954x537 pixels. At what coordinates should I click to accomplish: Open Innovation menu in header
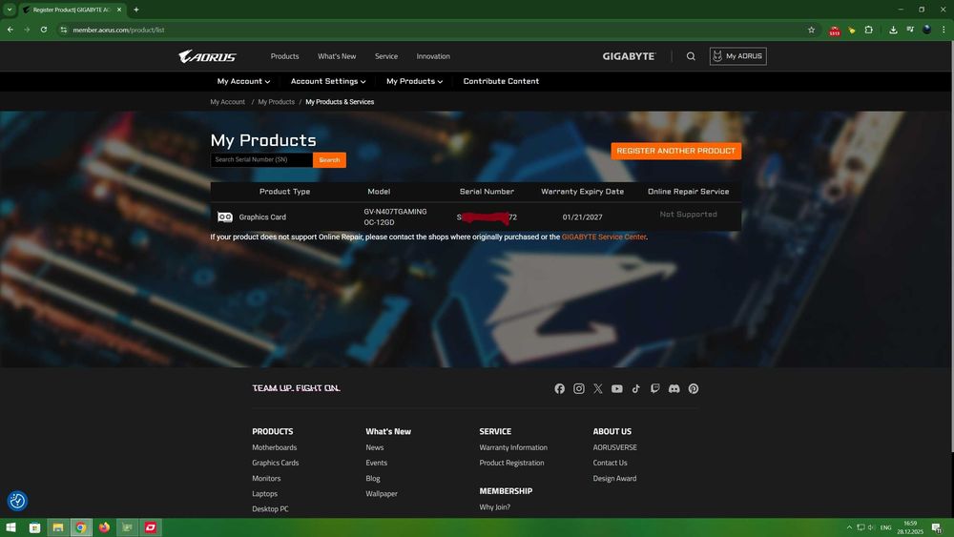tap(433, 56)
